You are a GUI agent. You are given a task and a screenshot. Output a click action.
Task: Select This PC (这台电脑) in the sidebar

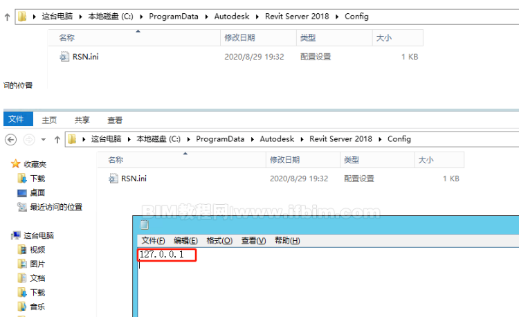coord(33,235)
